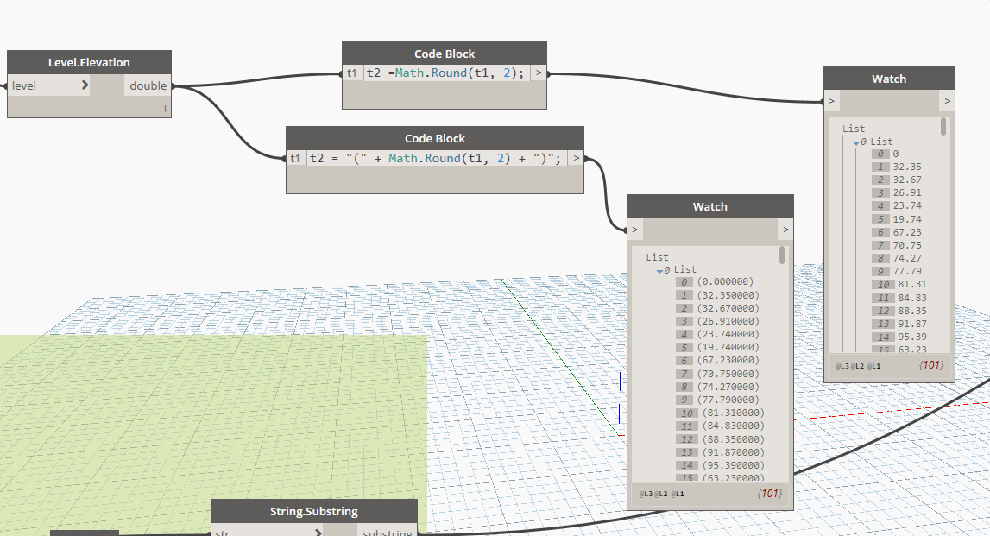
Task: Click the t1 input port of the upper Code Block
Action: pos(351,73)
